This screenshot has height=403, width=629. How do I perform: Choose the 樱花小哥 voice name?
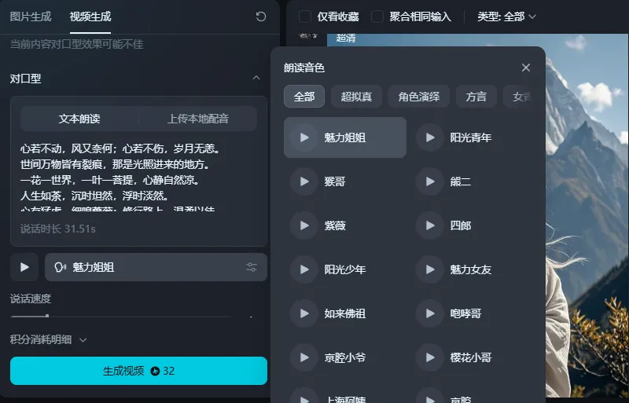pyautogui.click(x=470, y=357)
